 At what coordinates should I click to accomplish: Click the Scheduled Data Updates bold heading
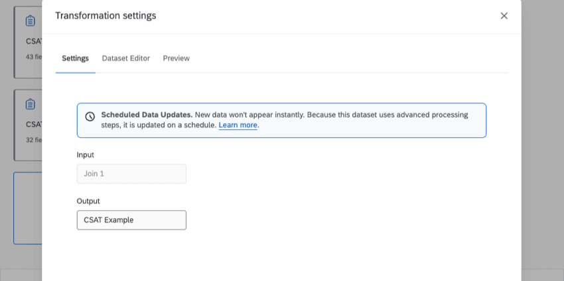point(147,115)
